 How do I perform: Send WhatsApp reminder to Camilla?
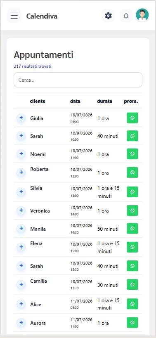(x=132, y=284)
